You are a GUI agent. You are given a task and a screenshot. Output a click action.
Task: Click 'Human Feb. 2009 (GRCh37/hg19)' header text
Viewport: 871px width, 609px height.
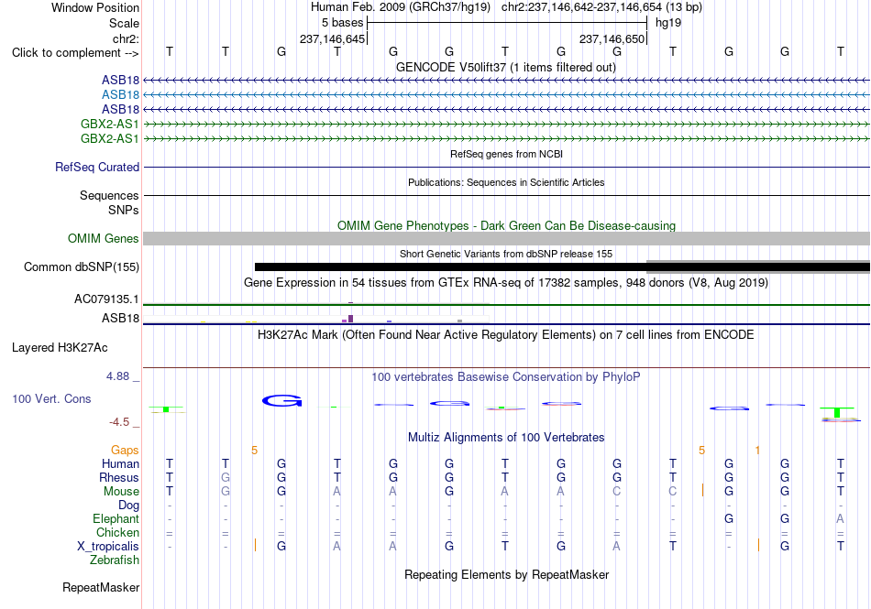click(x=401, y=7)
